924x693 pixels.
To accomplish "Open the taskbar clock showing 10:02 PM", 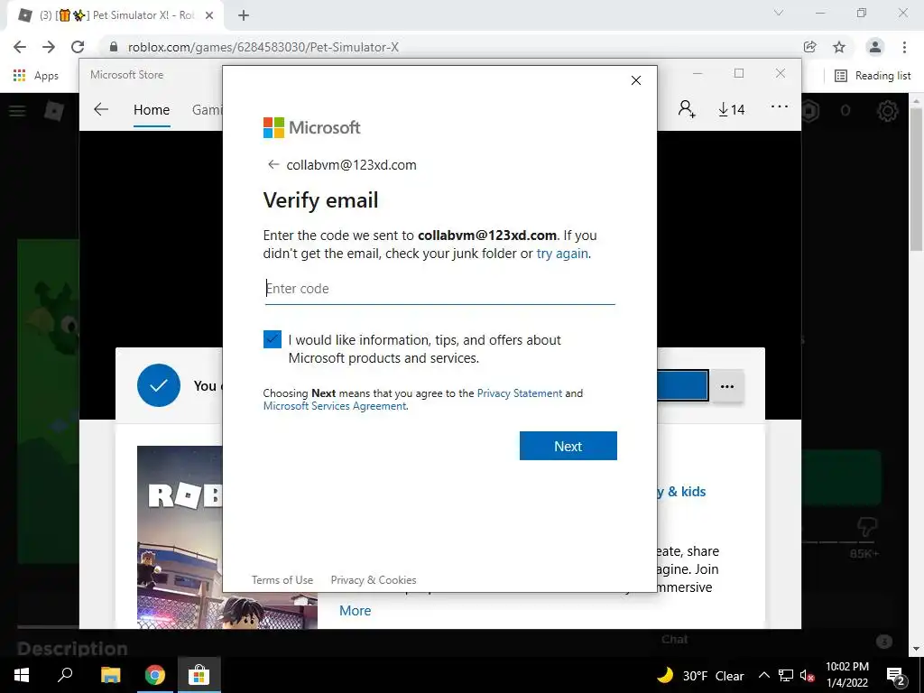I will click(847, 675).
